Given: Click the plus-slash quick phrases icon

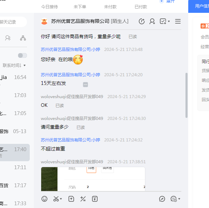Looking at the screenshot, I should 83,199.
